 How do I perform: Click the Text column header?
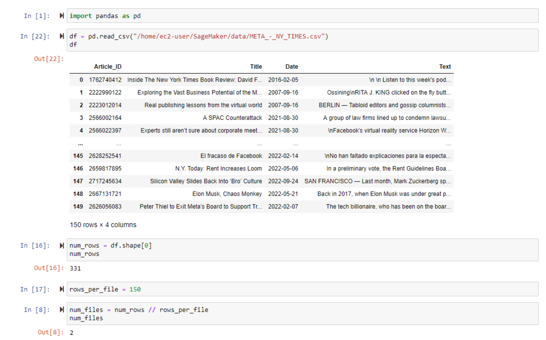445,67
